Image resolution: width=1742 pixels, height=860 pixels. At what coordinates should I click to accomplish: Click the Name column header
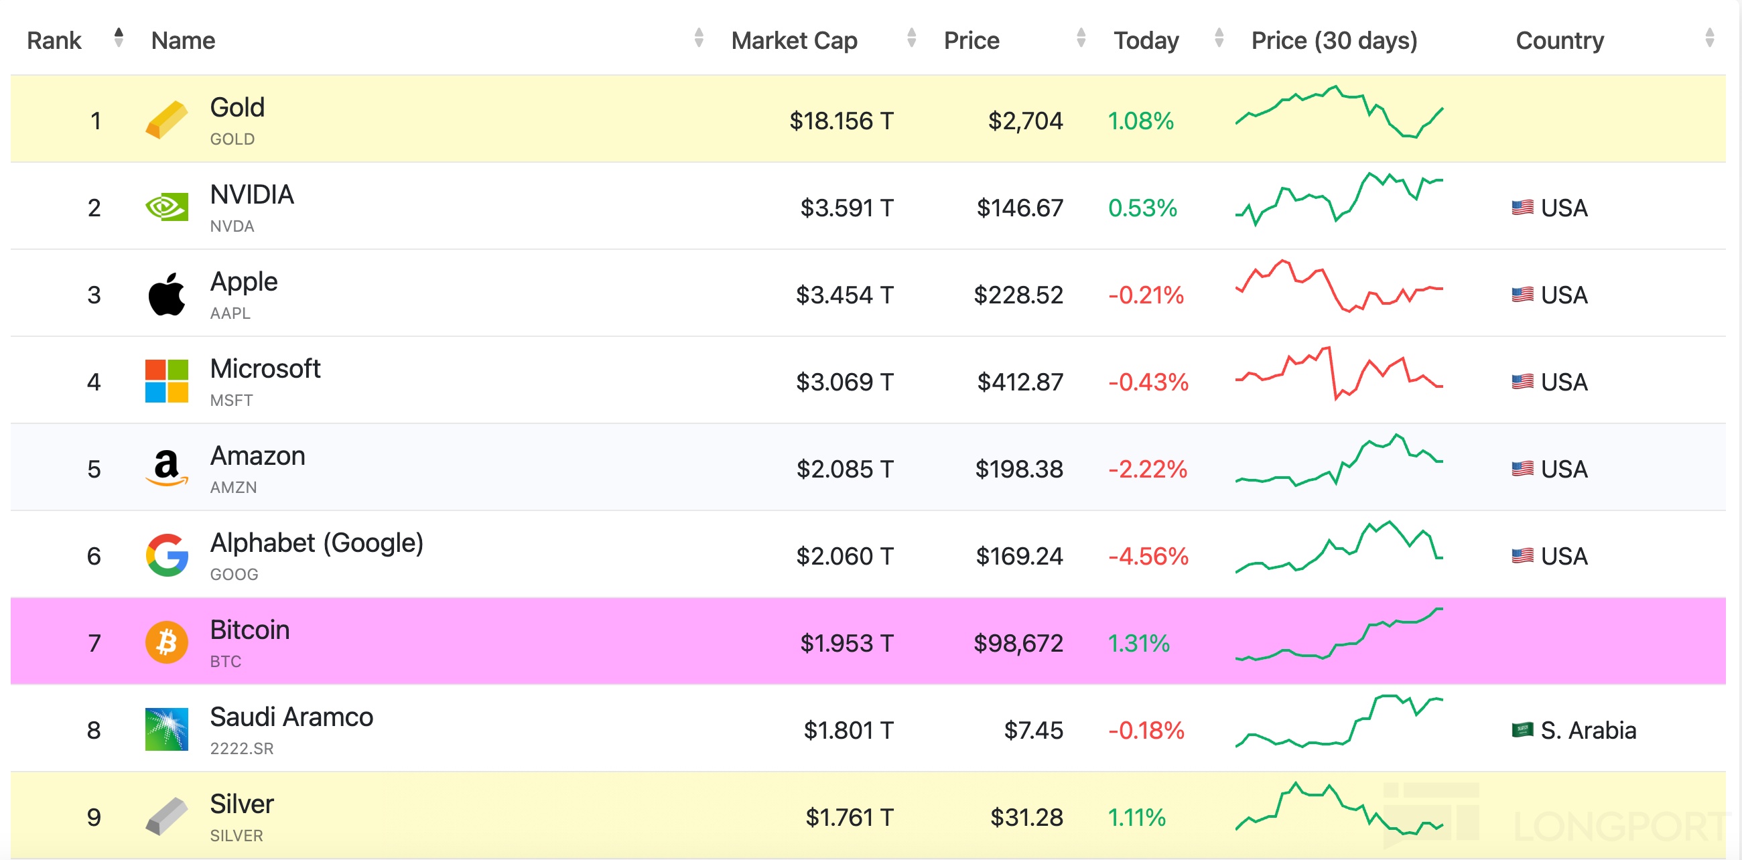point(183,41)
